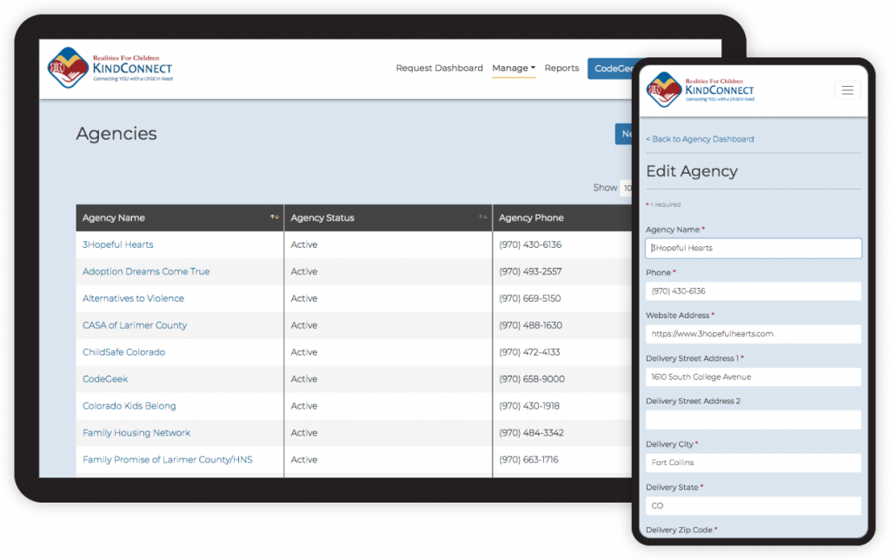
Task: Open the Show entries count dropdown
Action: [626, 188]
